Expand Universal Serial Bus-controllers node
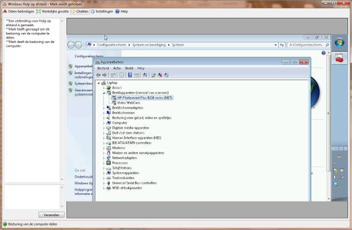The image size is (352, 230). [x=104, y=183]
